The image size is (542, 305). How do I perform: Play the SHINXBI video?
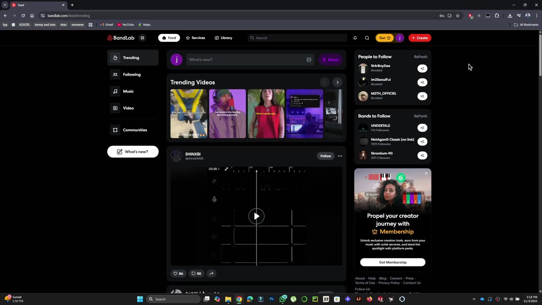[x=256, y=216]
